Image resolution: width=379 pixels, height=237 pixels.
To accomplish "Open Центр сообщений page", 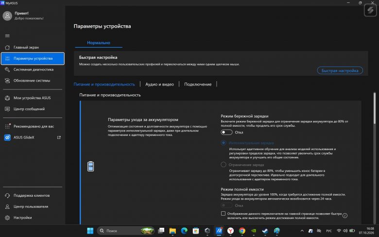I will pyautogui.click(x=33, y=109).
